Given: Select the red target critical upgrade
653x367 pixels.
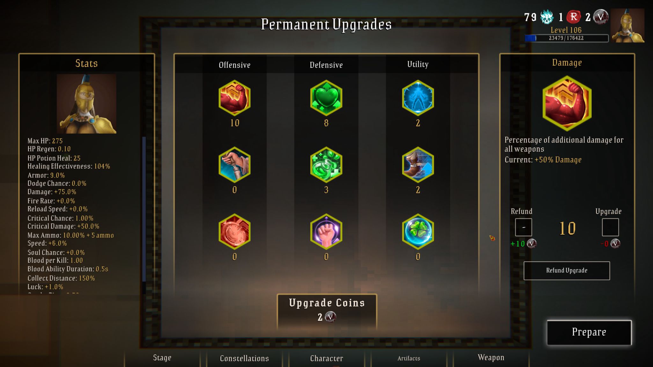Looking at the screenshot, I should click(234, 232).
